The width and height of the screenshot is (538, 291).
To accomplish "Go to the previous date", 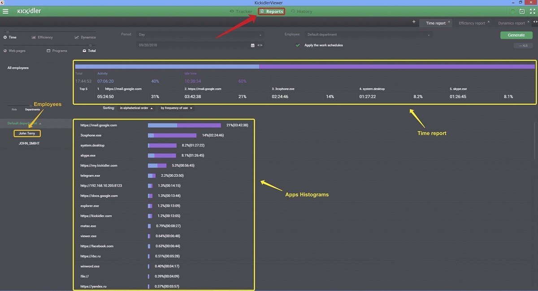I will (x=258, y=45).
